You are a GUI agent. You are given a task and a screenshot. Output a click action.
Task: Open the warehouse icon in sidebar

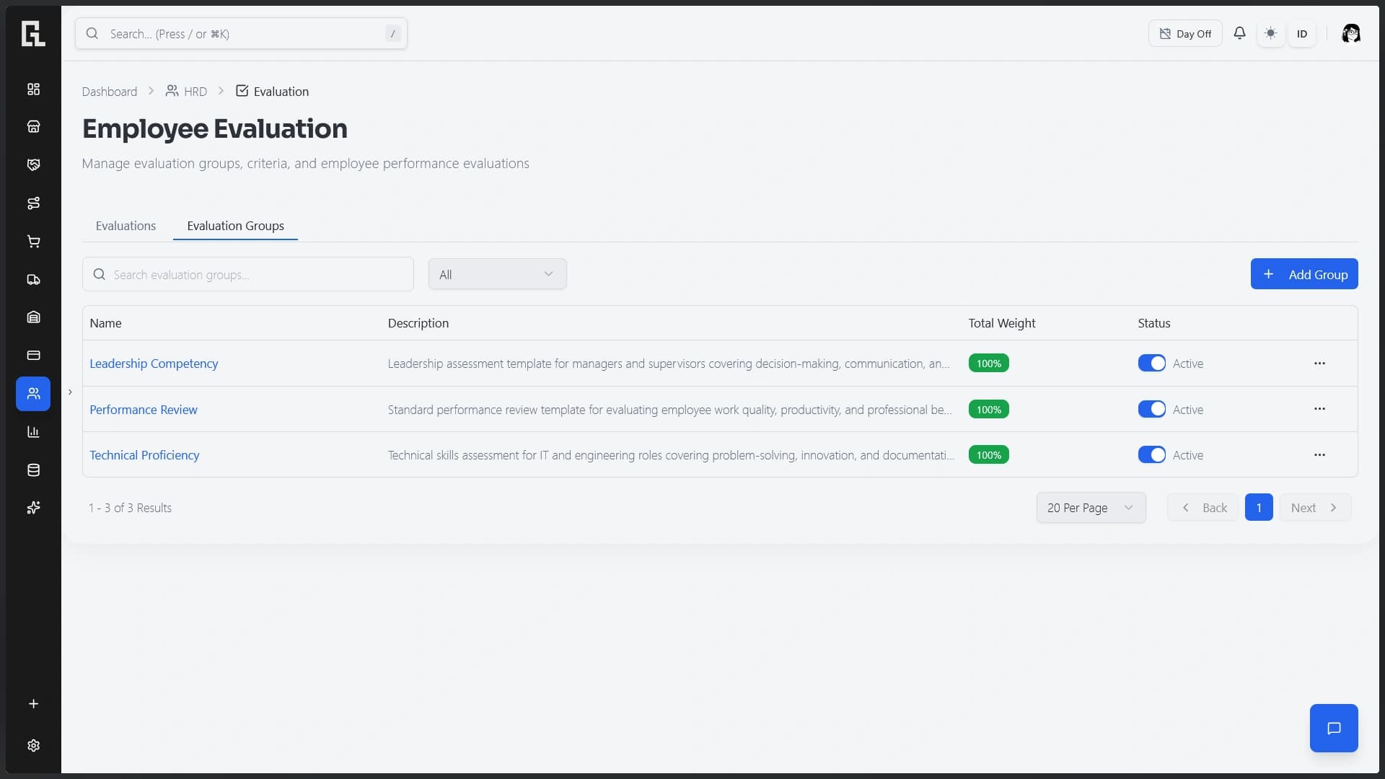click(x=33, y=317)
